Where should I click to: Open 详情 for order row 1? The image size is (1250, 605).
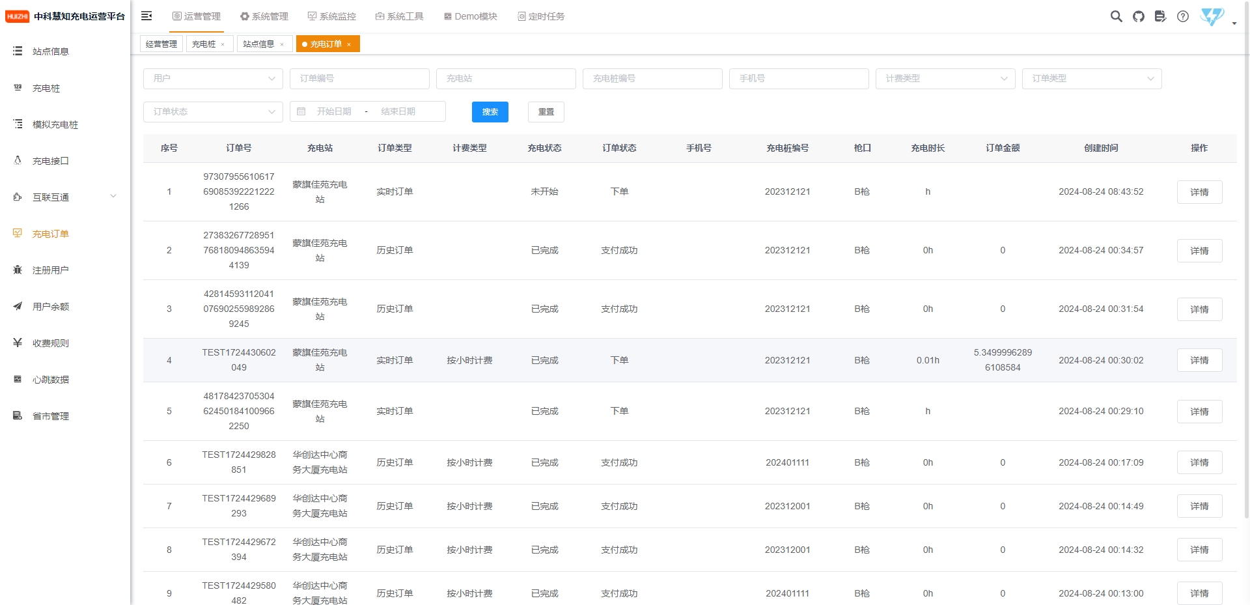click(x=1199, y=192)
